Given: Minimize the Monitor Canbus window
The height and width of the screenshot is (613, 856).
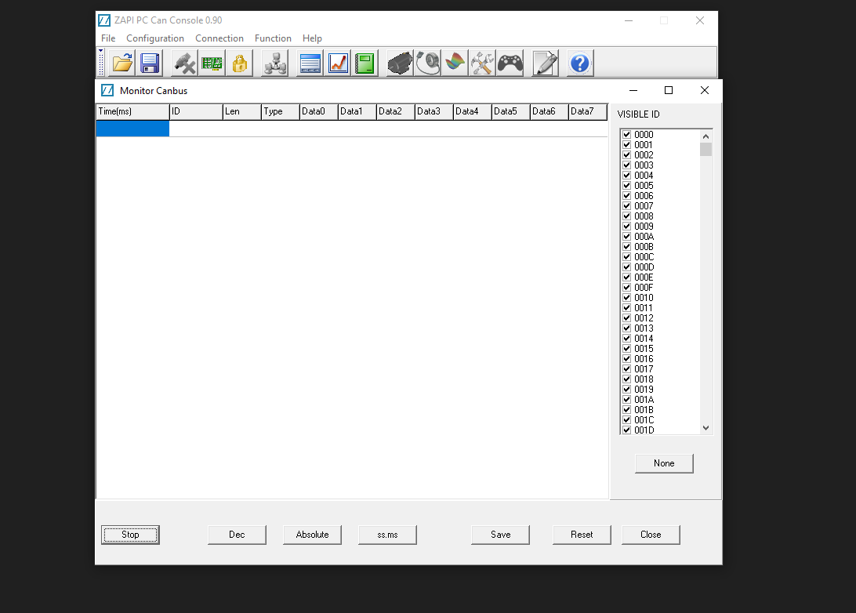Looking at the screenshot, I should click(x=633, y=90).
